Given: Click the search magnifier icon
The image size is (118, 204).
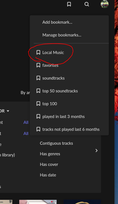Looking at the screenshot, I should coord(87,4).
